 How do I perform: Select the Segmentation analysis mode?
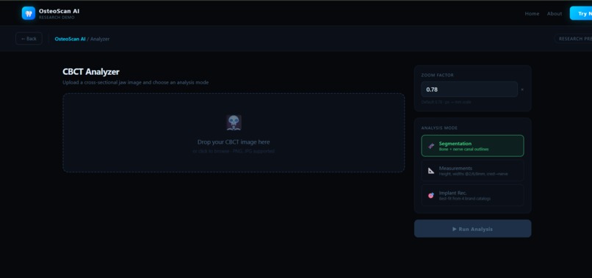coord(472,145)
